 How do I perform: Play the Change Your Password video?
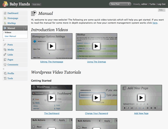(96, 98)
